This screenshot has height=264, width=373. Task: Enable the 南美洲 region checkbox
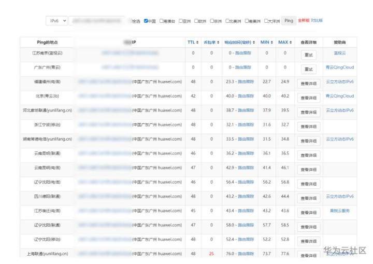click(247, 21)
